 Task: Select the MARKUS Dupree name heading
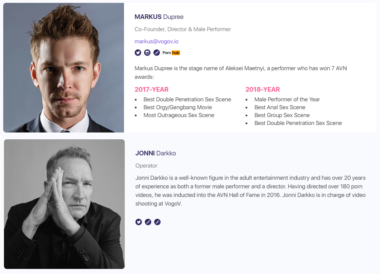(159, 17)
